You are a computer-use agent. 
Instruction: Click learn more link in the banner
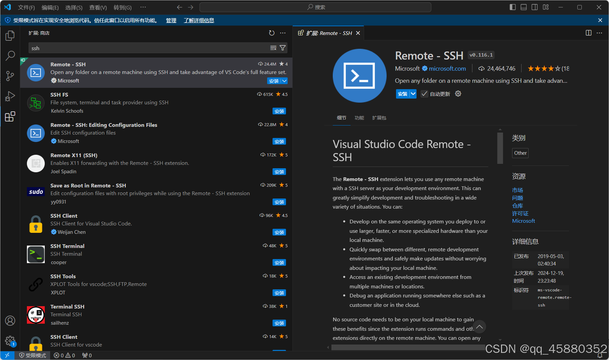pos(199,20)
